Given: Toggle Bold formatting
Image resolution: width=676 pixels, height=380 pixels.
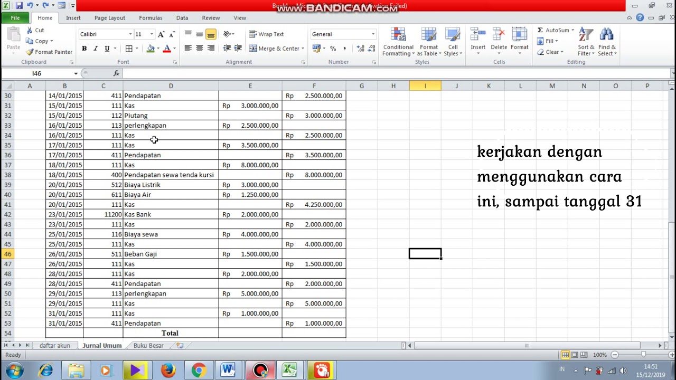Looking at the screenshot, I should [84, 49].
